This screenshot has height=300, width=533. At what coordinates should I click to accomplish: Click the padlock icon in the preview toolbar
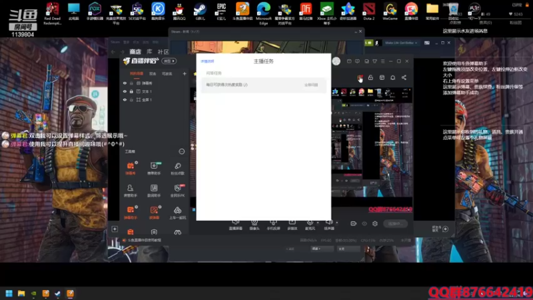point(370,77)
